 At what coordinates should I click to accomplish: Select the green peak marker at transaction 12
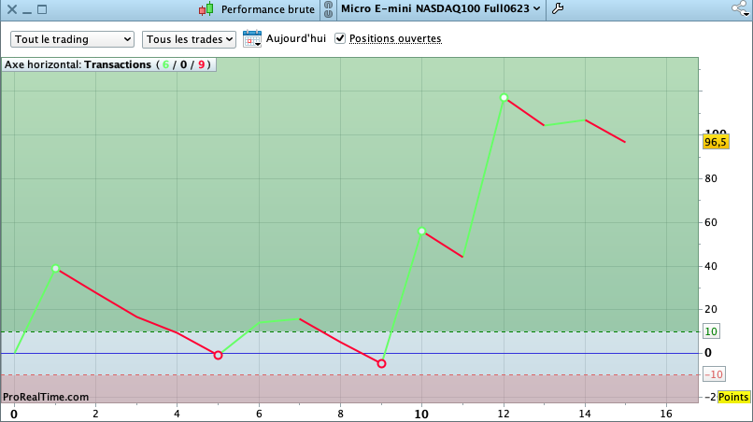click(x=504, y=98)
